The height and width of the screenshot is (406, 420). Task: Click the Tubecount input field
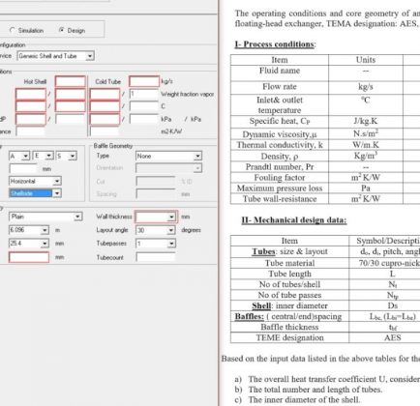(156, 257)
